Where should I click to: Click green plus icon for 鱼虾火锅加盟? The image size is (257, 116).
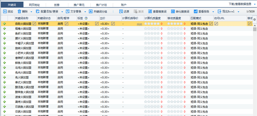5,34
